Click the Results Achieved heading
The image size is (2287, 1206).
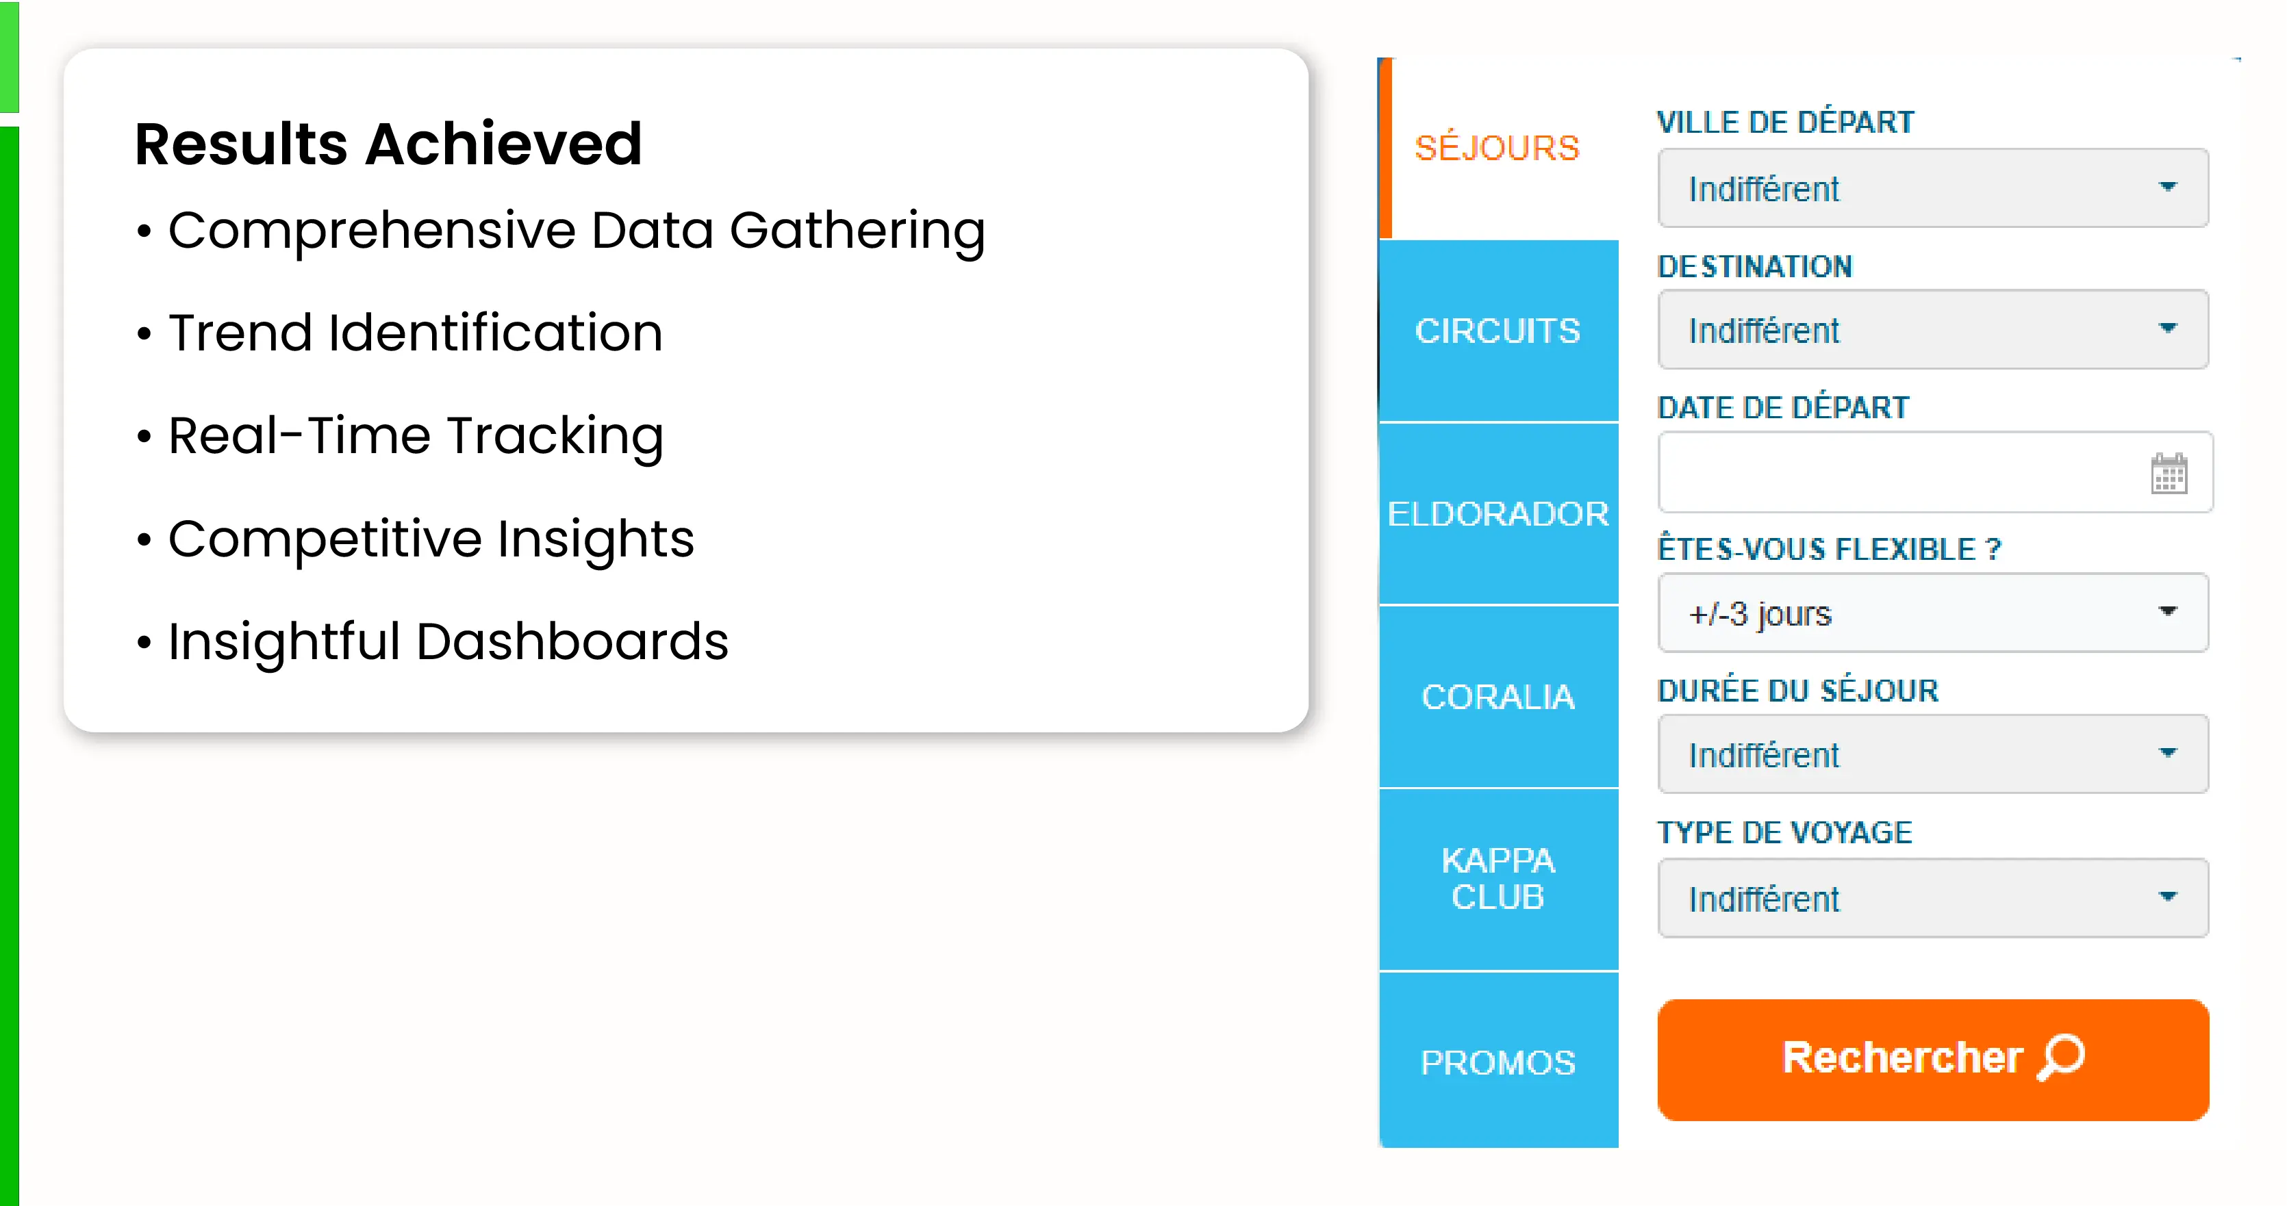[x=388, y=144]
